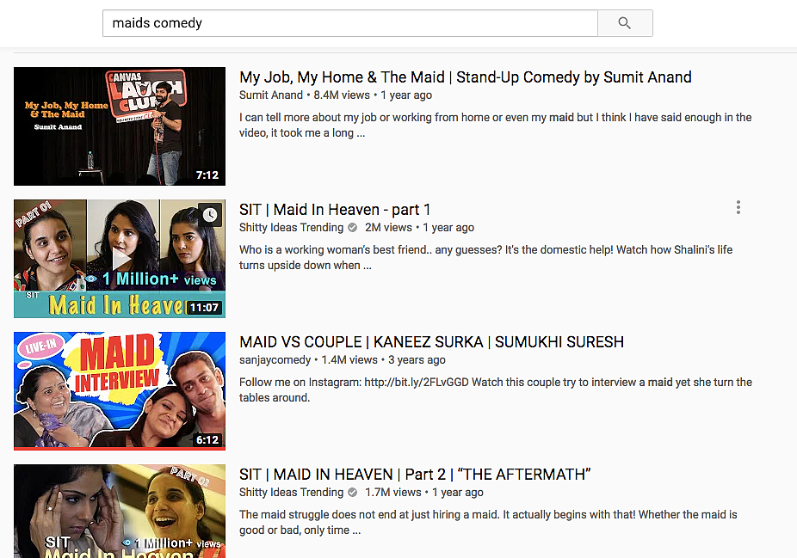This screenshot has height=558, width=797.
Task: Open 'My Job, My Home & The Maid' title
Action: [x=465, y=77]
